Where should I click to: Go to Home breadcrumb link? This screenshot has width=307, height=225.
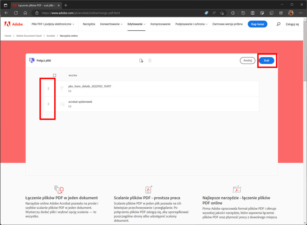click(8, 36)
